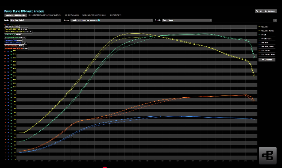This screenshot has height=168, width=282.
Task: Click the lower boxed green HP data label
Action: tap(15, 38)
